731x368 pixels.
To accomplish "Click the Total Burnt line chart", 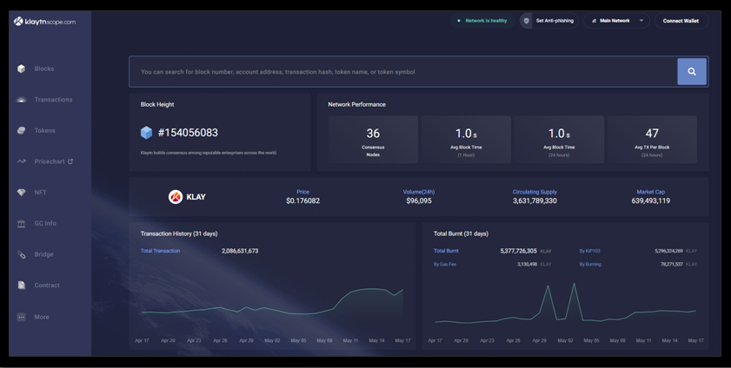I will (566, 303).
